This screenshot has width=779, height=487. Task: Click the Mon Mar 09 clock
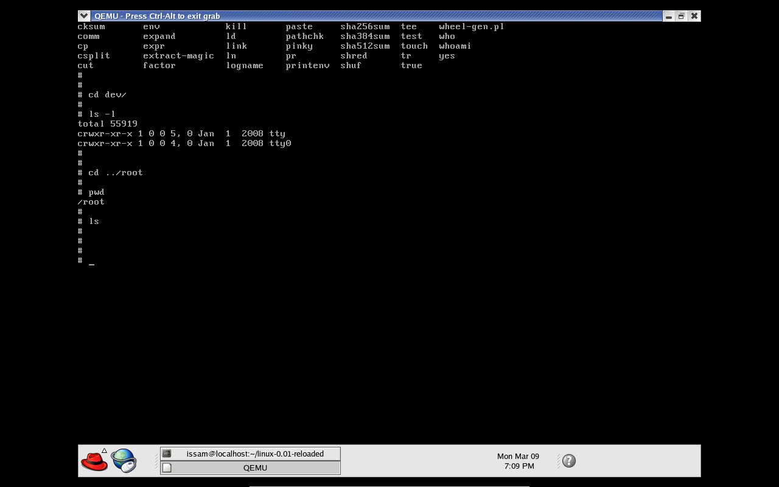[518, 461]
